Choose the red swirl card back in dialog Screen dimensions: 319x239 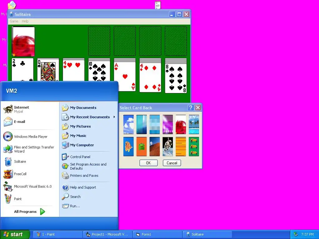[181, 124]
